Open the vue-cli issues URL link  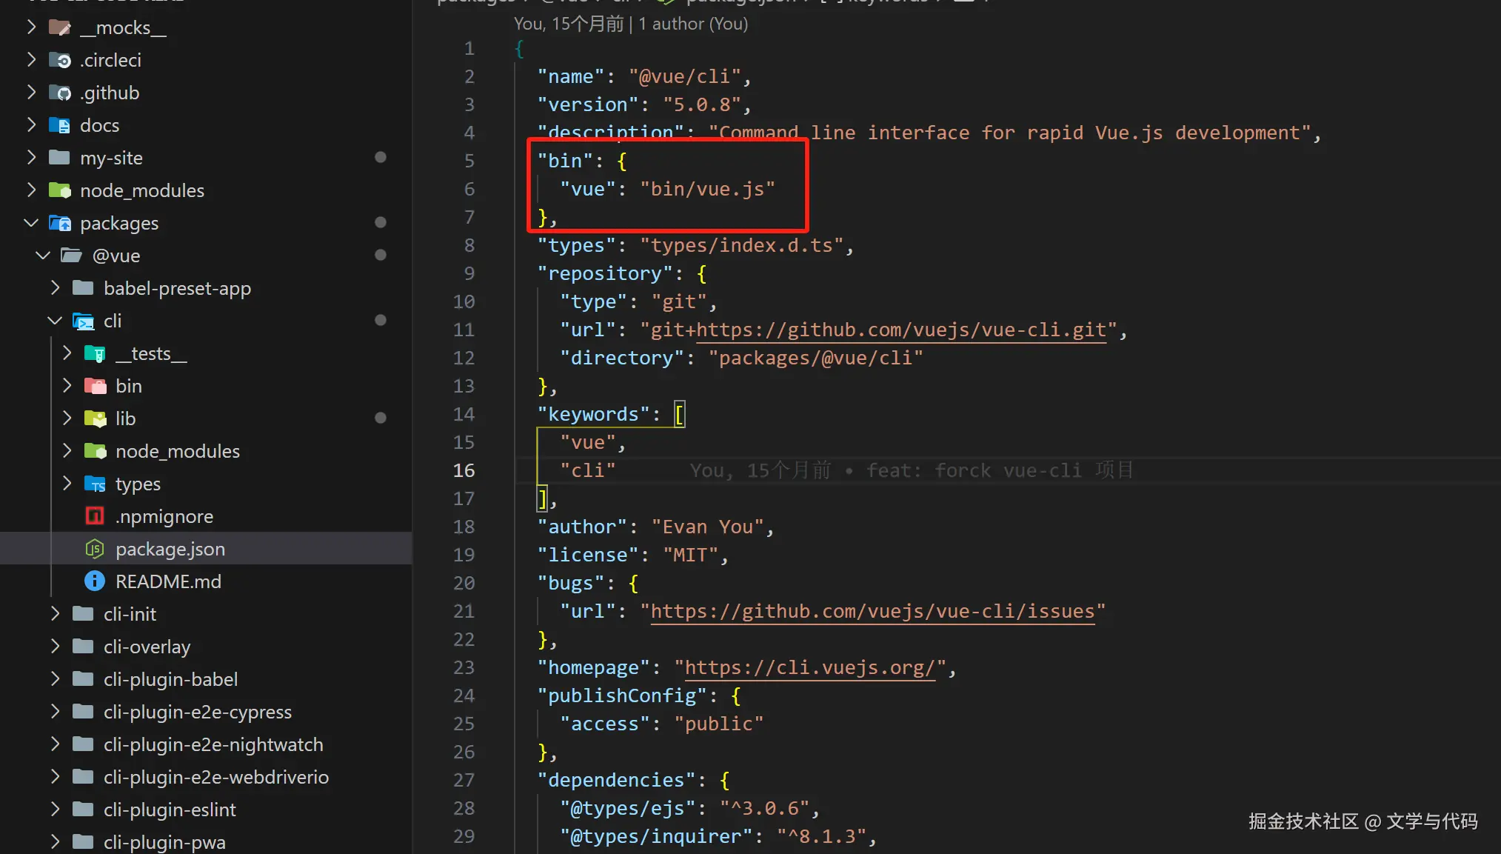(872, 611)
